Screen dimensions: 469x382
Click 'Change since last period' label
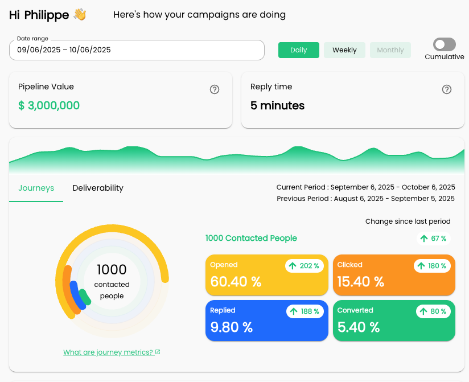pyautogui.click(x=408, y=221)
